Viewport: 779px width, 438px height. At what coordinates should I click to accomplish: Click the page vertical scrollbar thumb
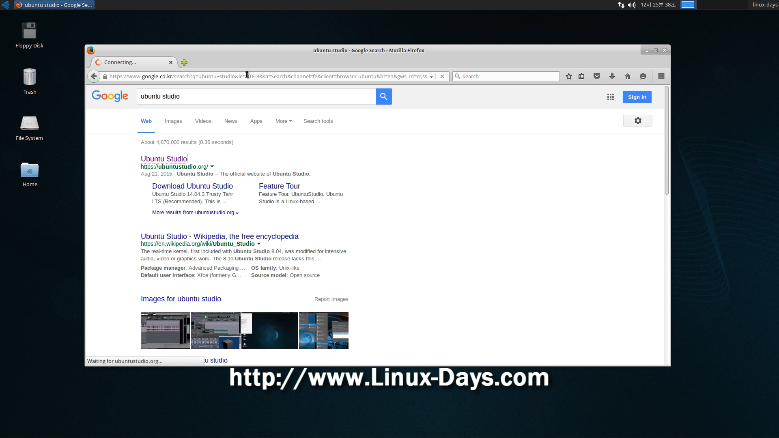(x=667, y=140)
